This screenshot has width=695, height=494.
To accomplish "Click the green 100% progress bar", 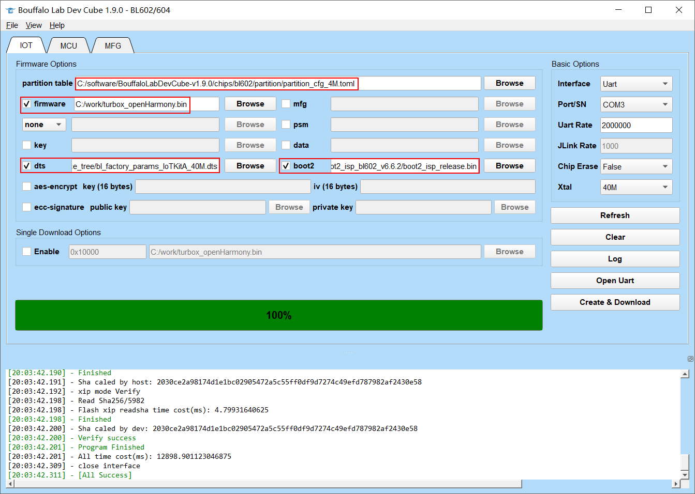I will click(x=279, y=315).
